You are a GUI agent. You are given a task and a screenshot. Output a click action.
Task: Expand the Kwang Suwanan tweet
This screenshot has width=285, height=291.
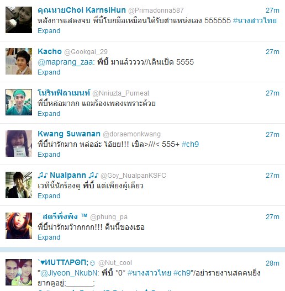(49, 155)
